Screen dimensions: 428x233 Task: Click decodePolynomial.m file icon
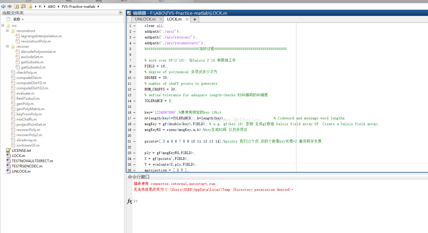coord(18,51)
